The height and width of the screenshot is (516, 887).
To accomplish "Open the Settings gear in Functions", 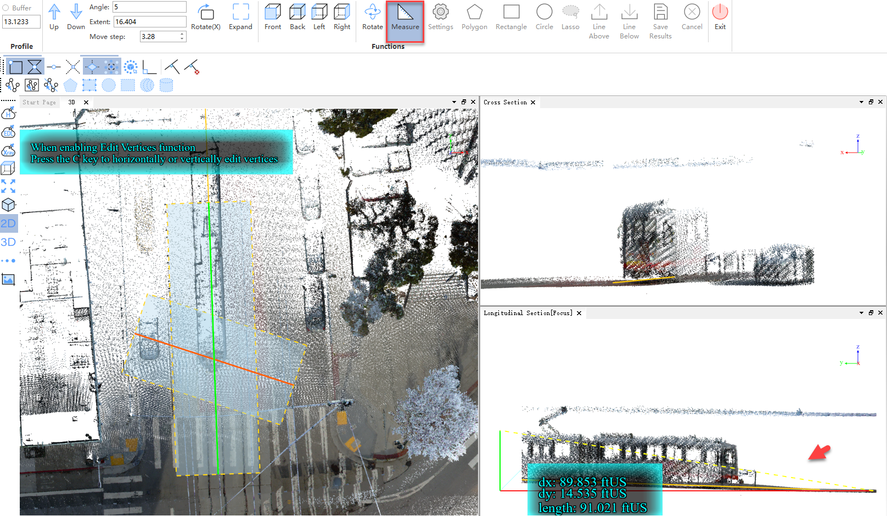I will [440, 17].
